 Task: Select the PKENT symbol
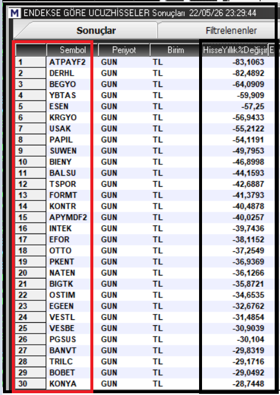(x=61, y=261)
